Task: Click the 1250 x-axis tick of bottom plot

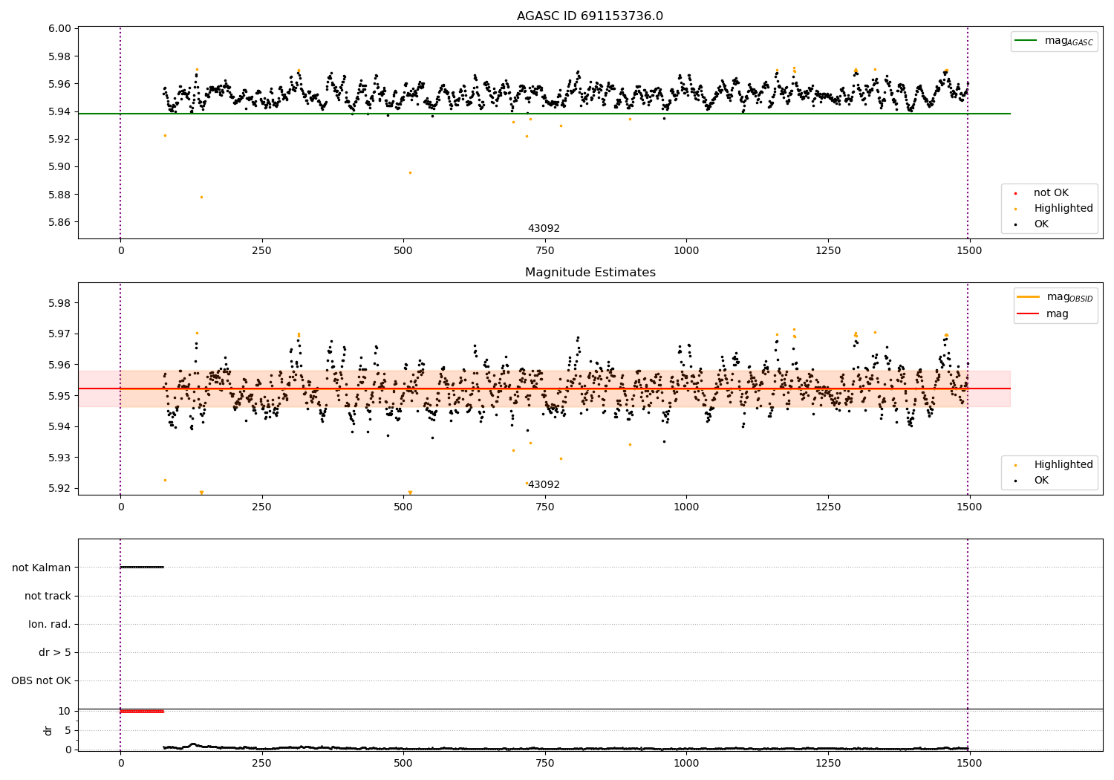Action: 828,763
